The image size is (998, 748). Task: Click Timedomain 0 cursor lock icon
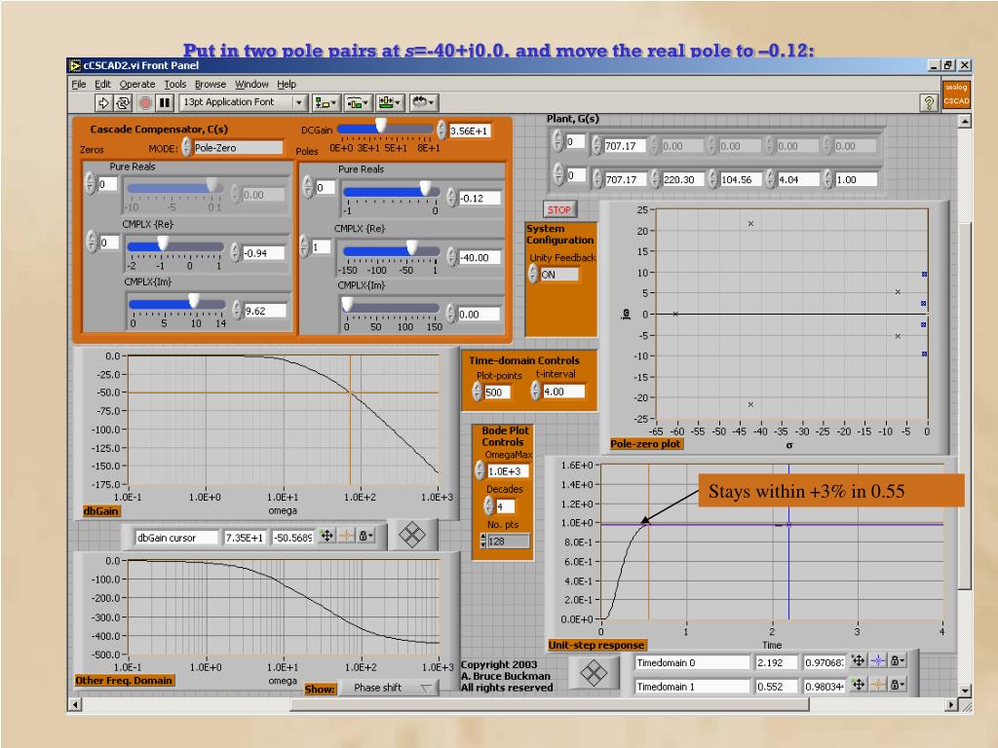coord(898,661)
